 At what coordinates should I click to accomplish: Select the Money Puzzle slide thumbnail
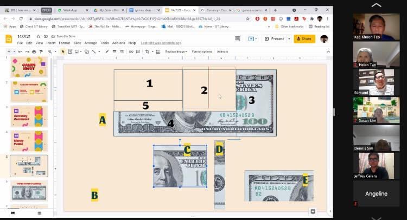tap(29, 141)
